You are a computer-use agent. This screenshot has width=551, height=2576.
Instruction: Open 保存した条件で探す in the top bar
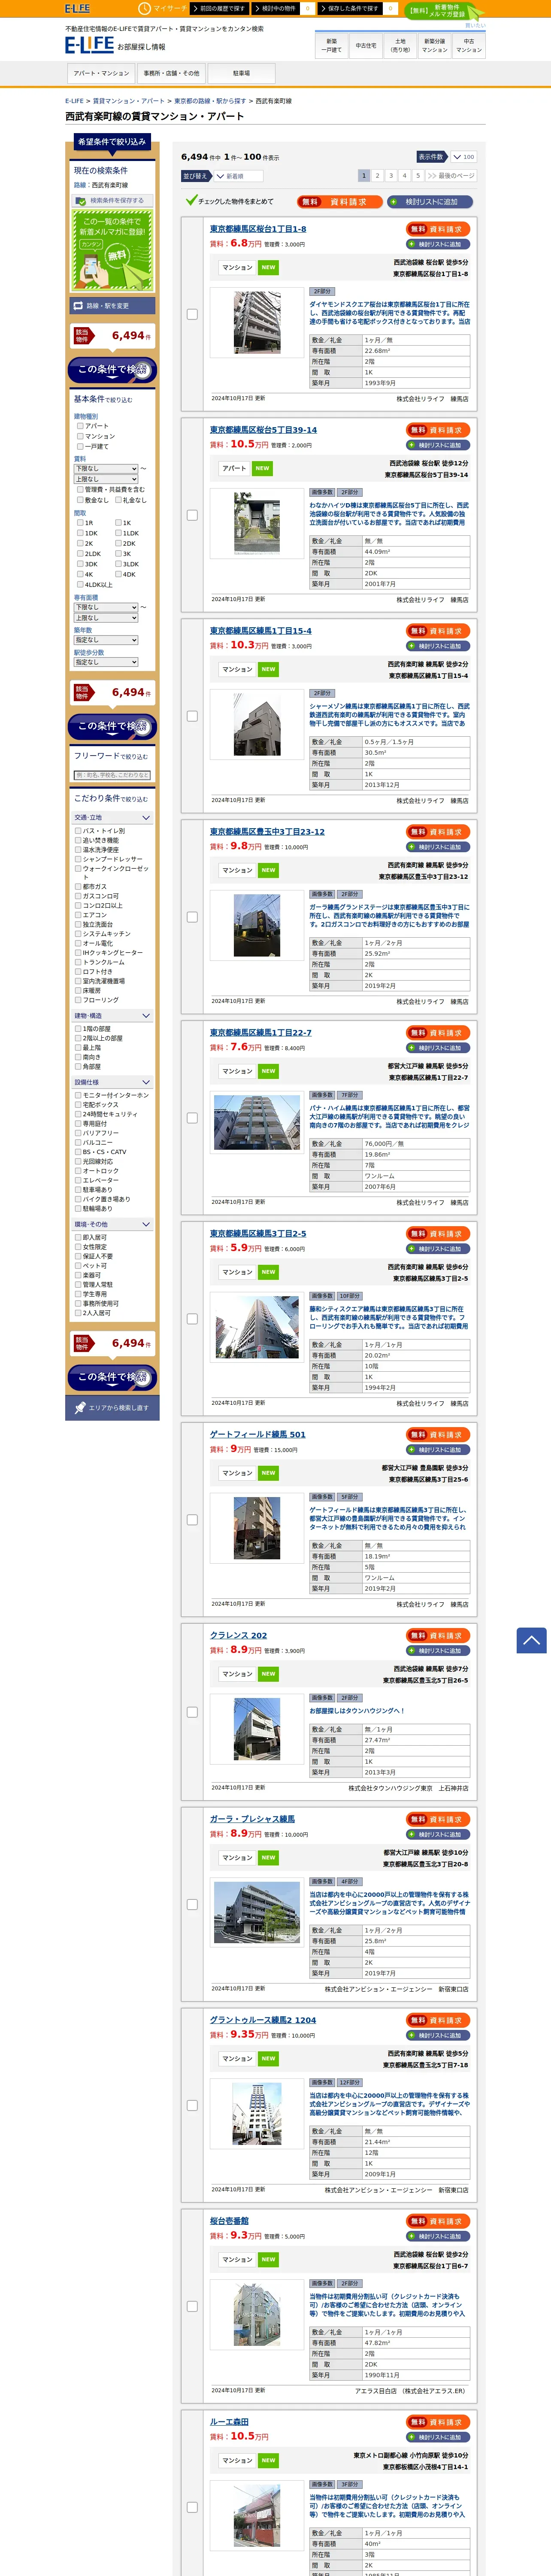click(358, 8)
